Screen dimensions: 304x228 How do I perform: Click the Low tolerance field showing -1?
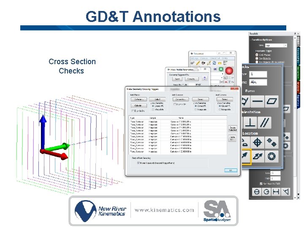coord(275,173)
